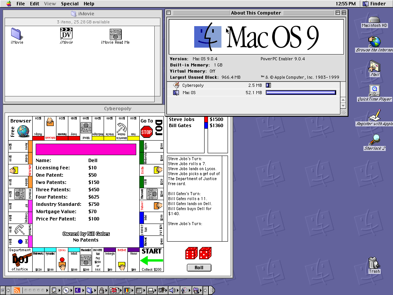Viewport: 393px width, 295px height.
Task: Click the control strip right scroll arrow
Action: coord(205,290)
